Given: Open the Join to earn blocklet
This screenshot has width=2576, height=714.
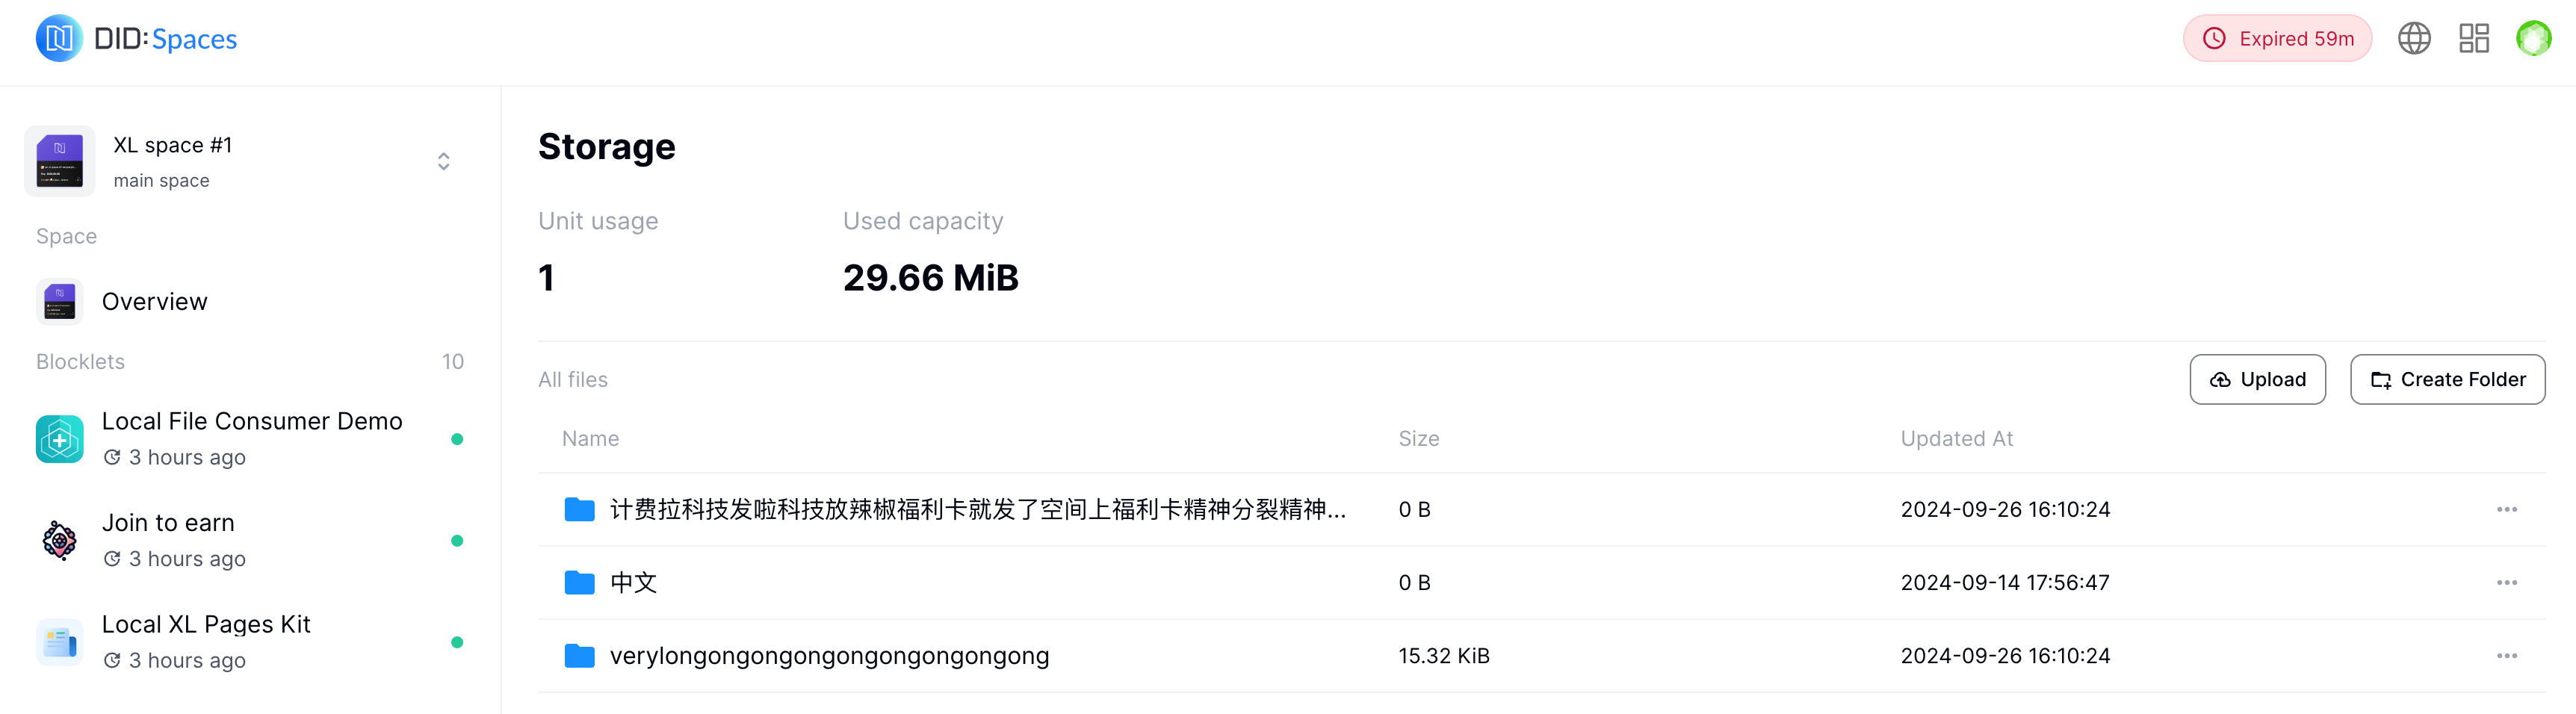Looking at the screenshot, I should coord(168,523).
